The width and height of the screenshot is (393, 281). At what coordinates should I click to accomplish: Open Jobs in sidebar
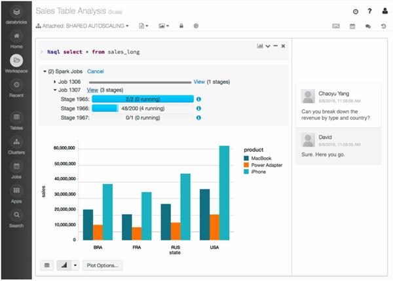(16, 170)
